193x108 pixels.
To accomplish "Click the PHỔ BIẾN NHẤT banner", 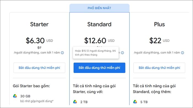I will pos(99,8).
